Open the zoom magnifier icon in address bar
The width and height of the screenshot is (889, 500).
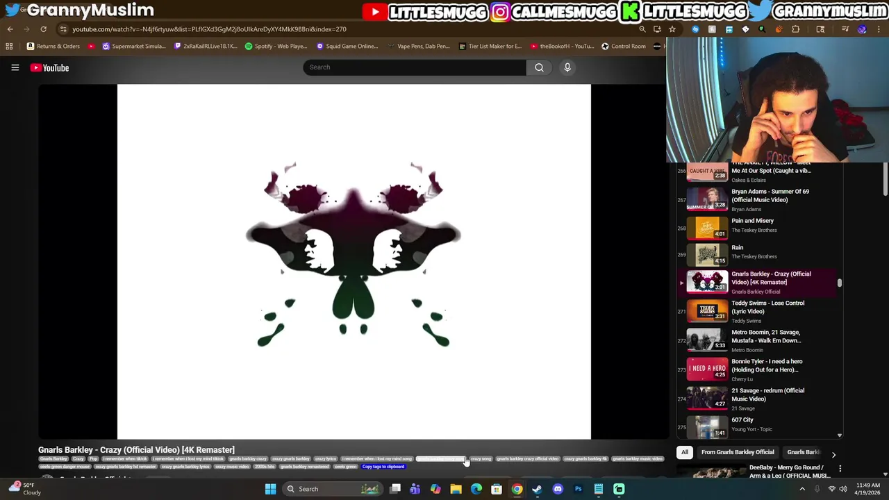(642, 29)
